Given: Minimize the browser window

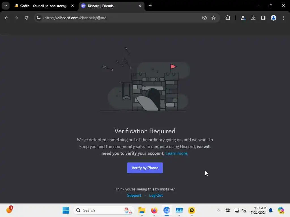Looking at the screenshot, I should click(257, 6).
